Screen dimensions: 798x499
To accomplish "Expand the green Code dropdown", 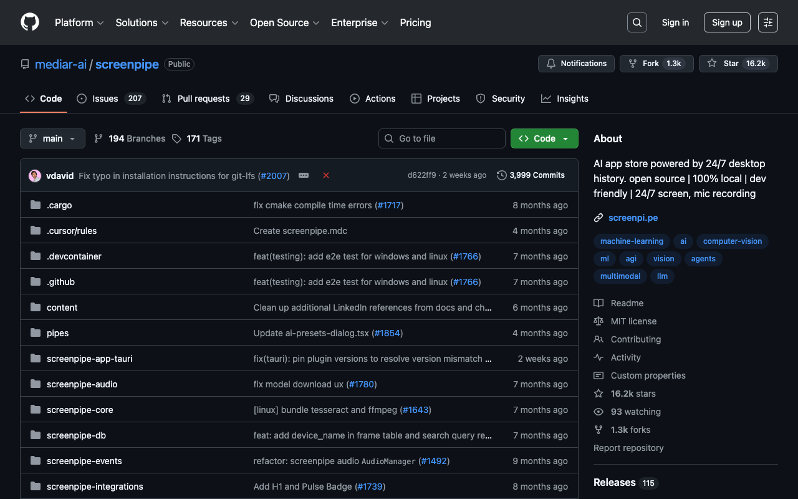I will tap(544, 138).
